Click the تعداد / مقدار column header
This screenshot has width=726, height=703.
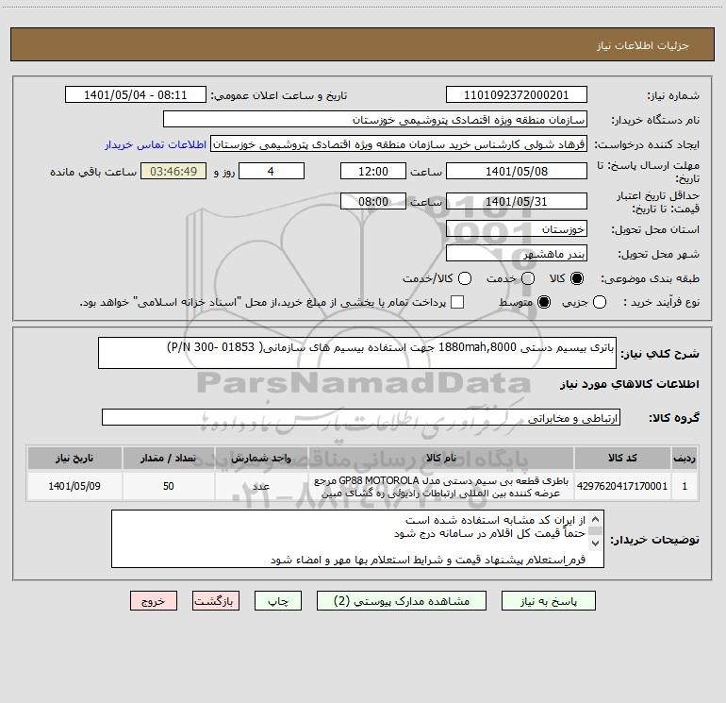point(168,459)
